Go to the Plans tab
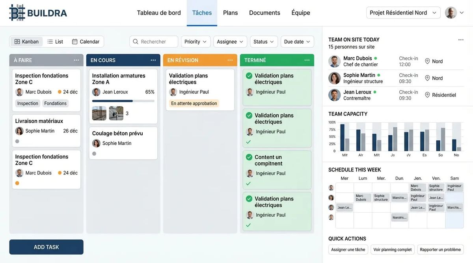473x263 pixels. coord(230,13)
